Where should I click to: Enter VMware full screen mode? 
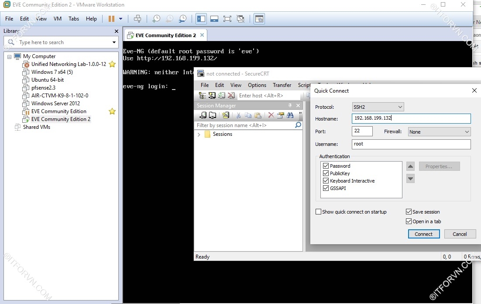(227, 19)
